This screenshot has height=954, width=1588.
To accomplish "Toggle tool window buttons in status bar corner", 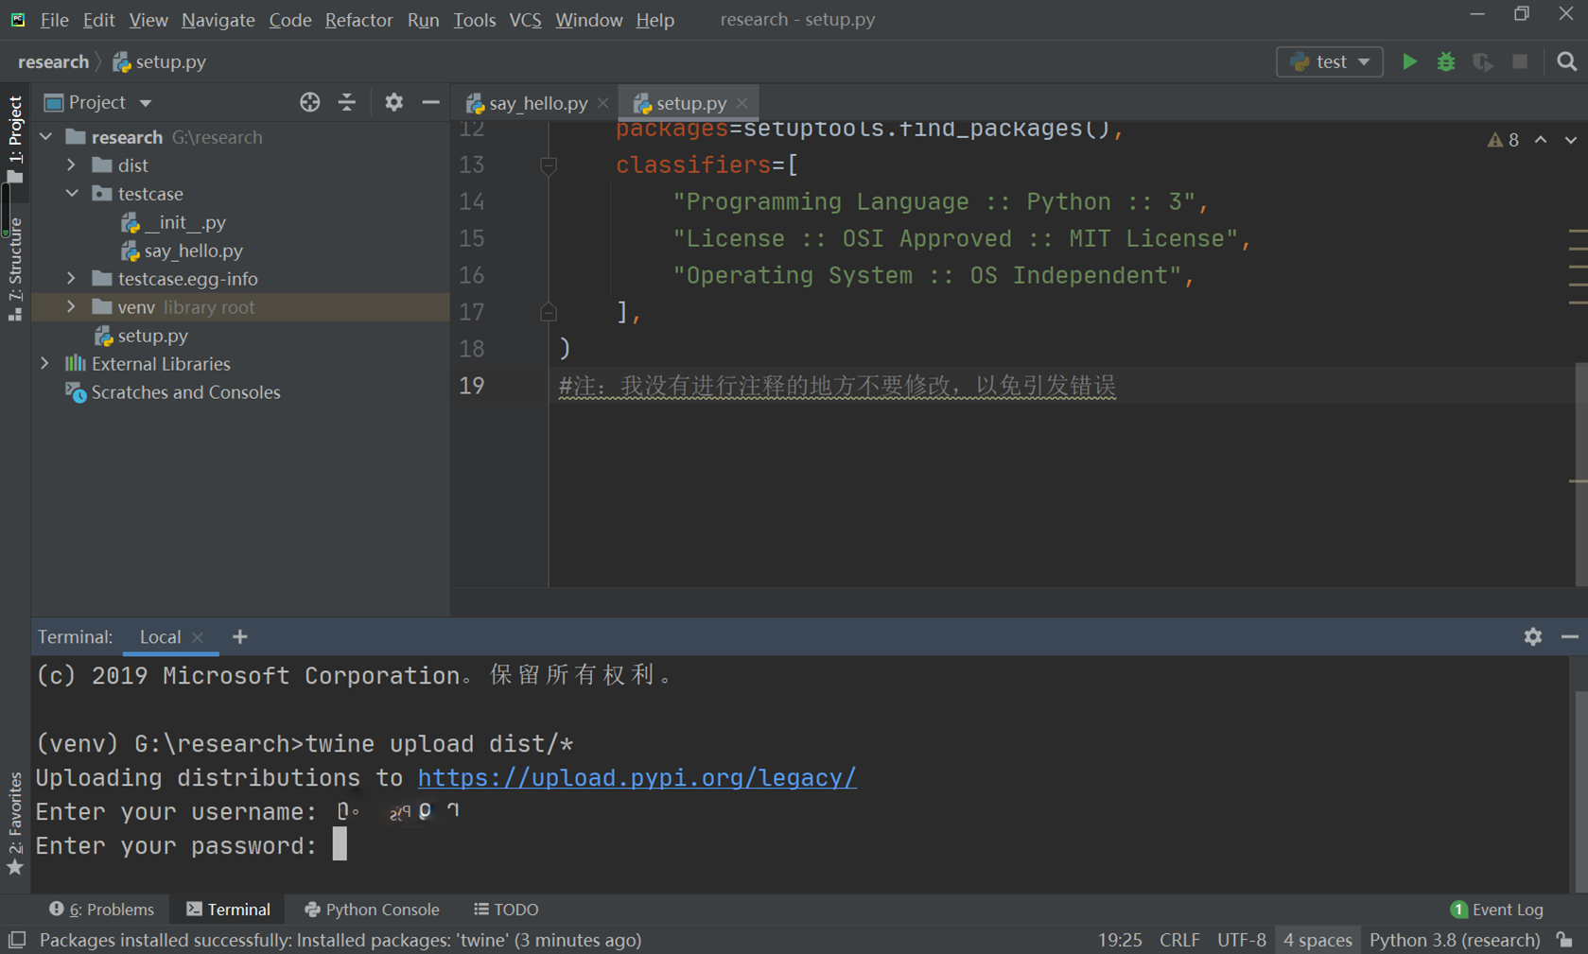I will [17, 940].
